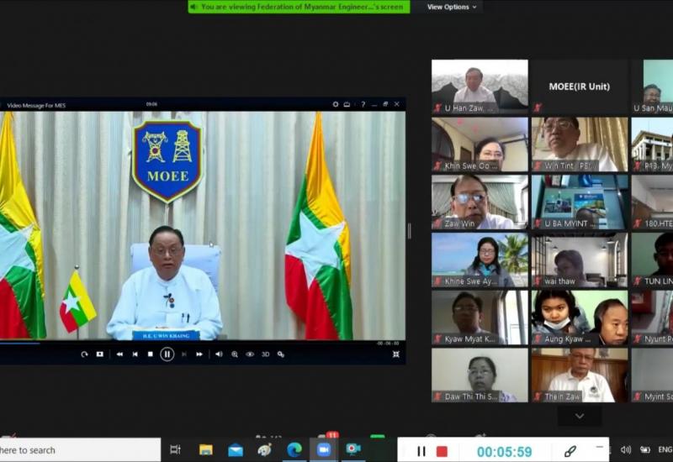The height and width of the screenshot is (462, 673).
Task: Toggle 3D mode in video player
Action: [x=265, y=354]
